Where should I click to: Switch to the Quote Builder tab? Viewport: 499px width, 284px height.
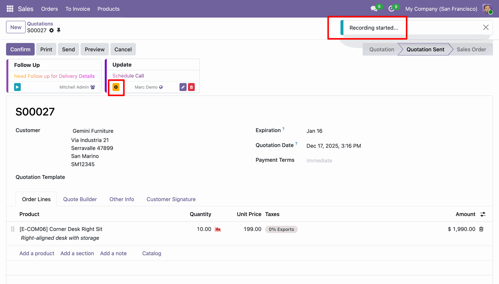(80, 199)
